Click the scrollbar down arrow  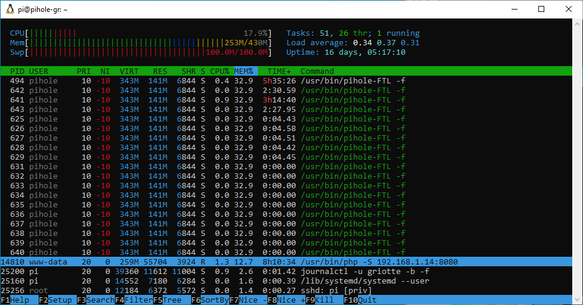click(x=578, y=300)
